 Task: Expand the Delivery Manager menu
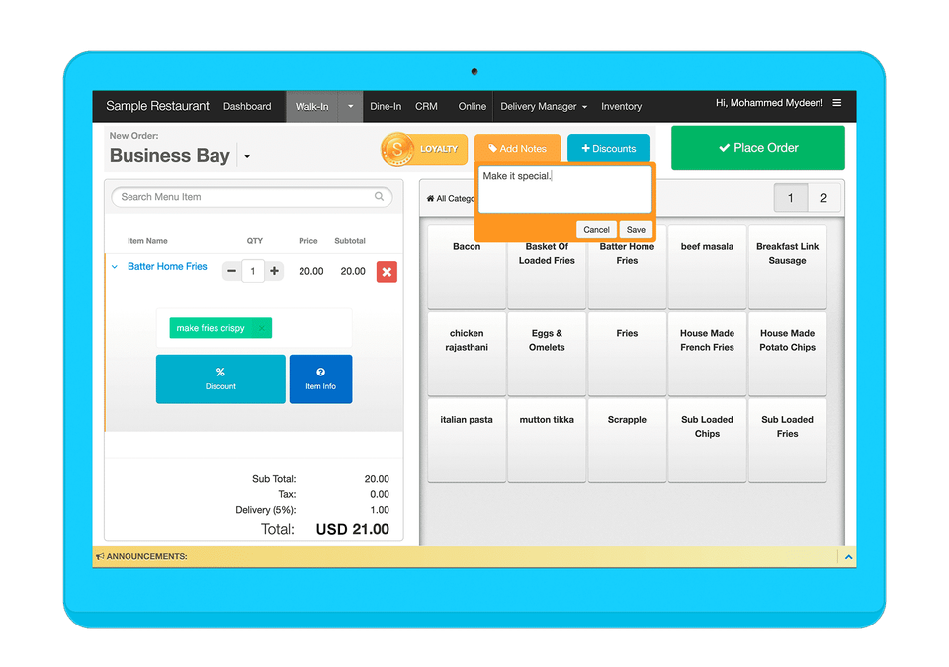(x=544, y=106)
